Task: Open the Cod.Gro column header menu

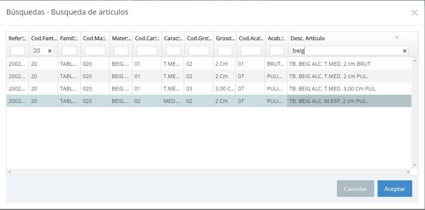Action: coord(209,37)
